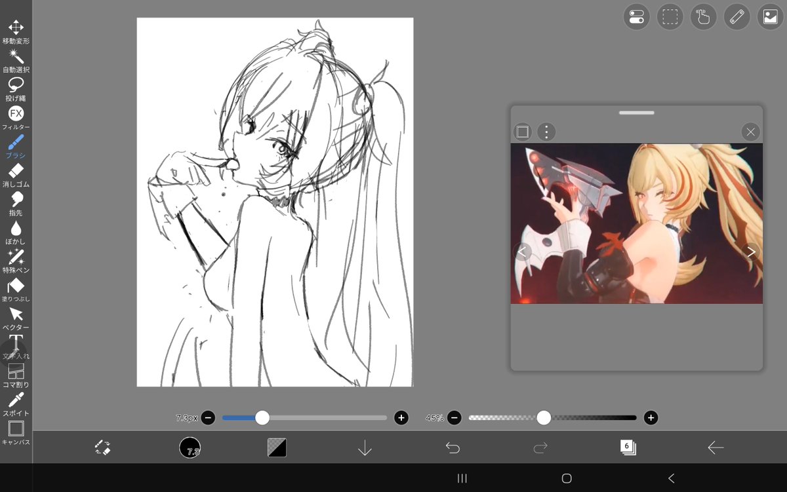
Task: Open the キャンバス canvas tool
Action: 16,432
